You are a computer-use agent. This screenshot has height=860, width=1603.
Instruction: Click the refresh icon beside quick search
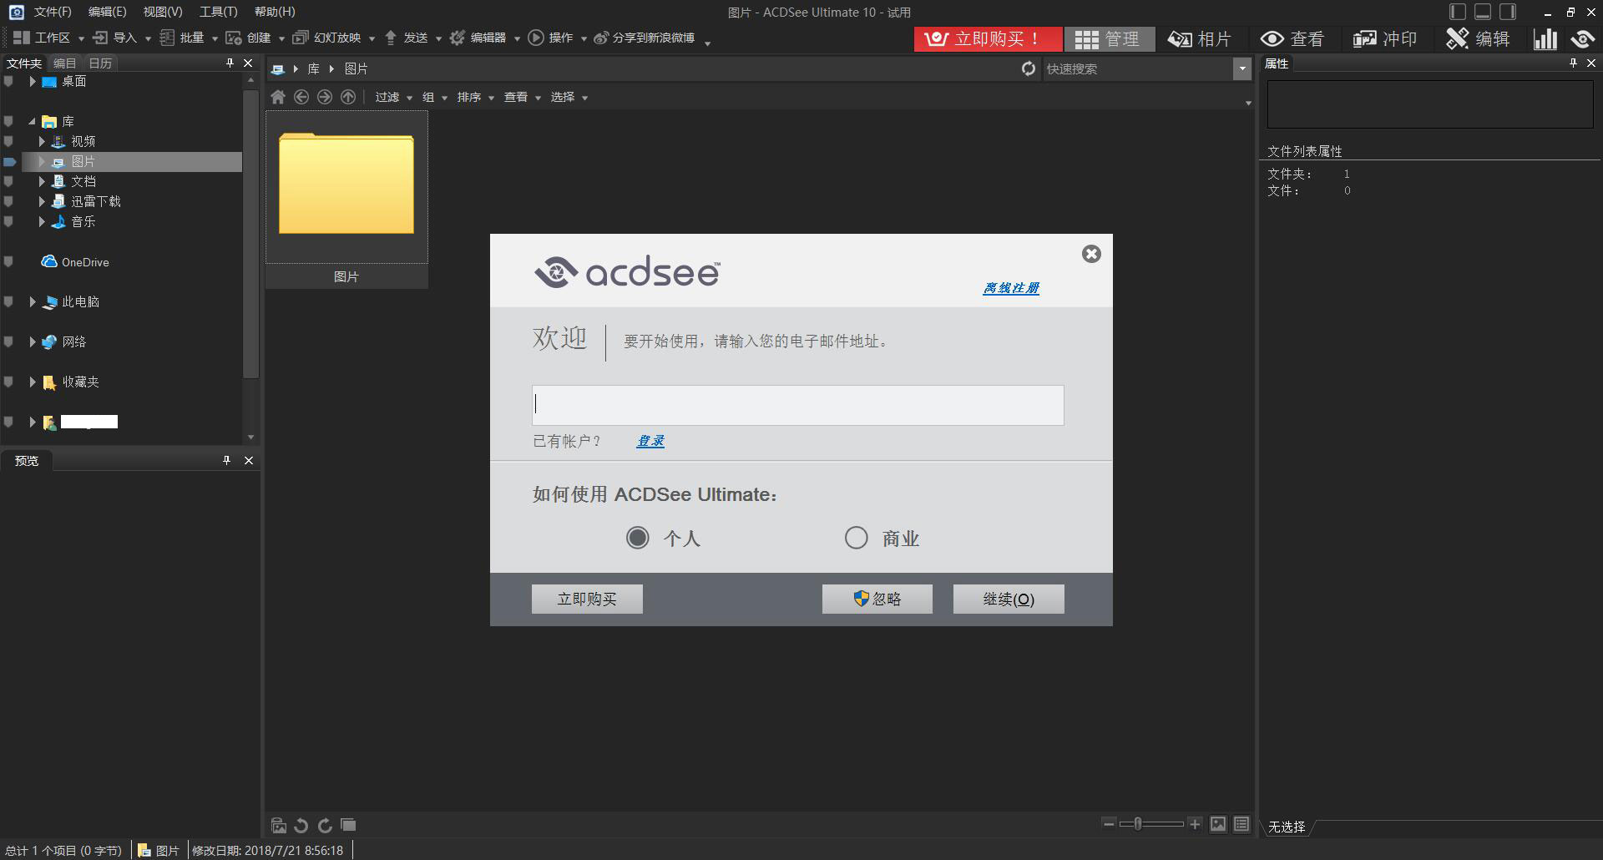point(1029,68)
